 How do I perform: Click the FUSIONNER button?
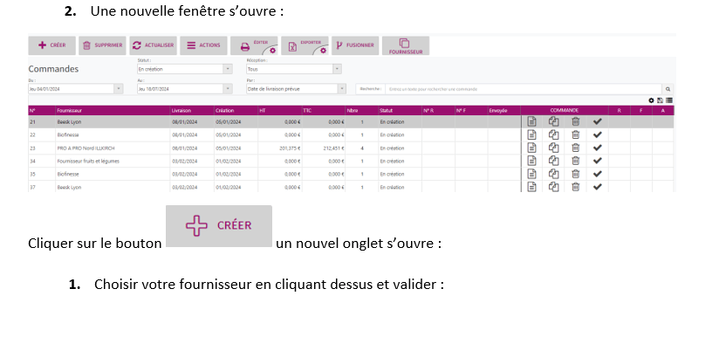point(355,45)
